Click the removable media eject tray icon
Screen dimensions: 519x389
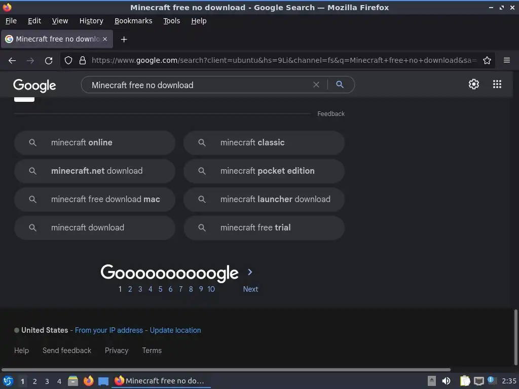click(x=432, y=381)
